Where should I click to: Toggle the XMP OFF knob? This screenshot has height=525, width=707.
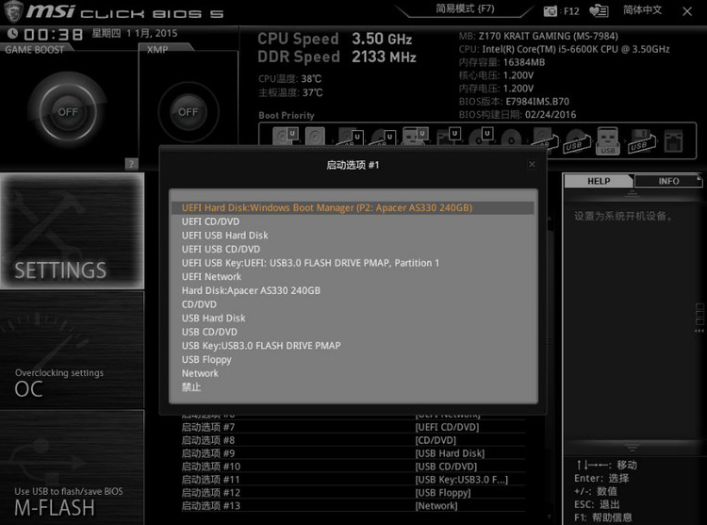coord(188,112)
